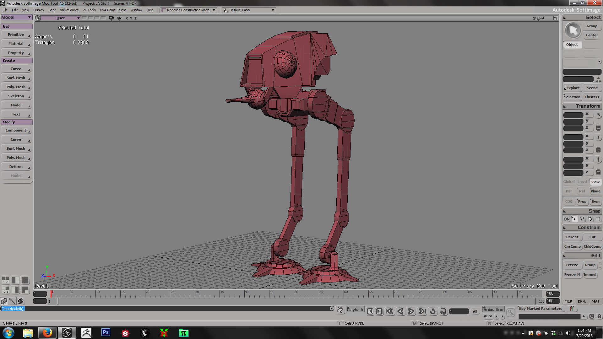Click the character key set icon
603x339 pixels.
click(572, 309)
